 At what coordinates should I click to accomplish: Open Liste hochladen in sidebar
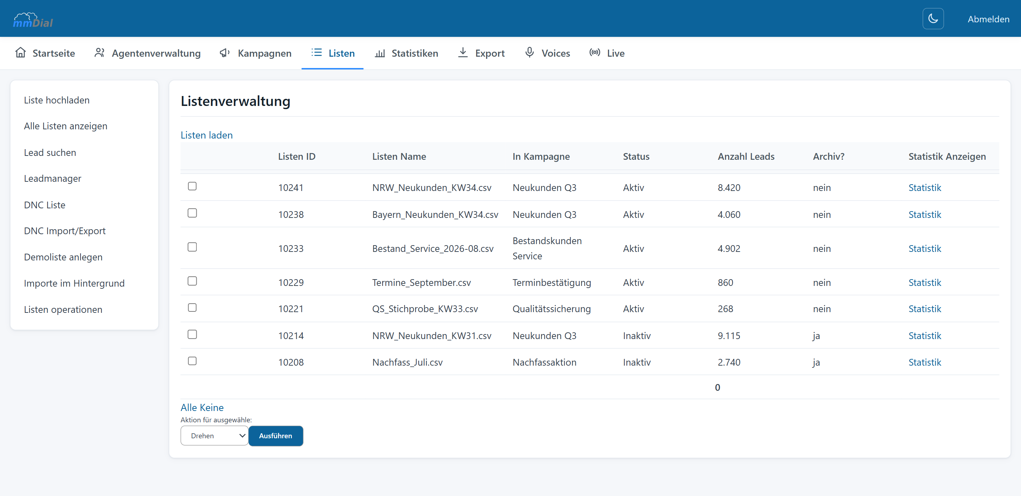coord(57,100)
